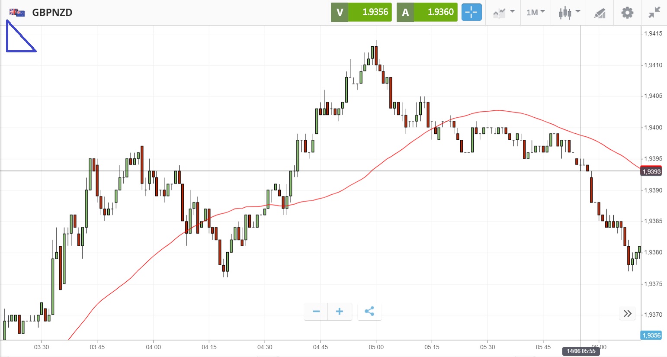667x357 pixels.
Task: Click the A buy price 1.9360 button
Action: [427, 12]
